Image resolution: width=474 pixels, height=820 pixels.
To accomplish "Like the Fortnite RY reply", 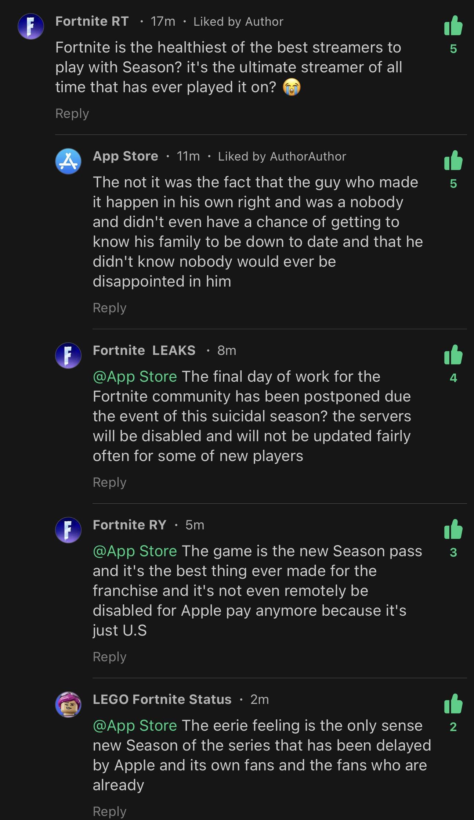I will tap(453, 529).
